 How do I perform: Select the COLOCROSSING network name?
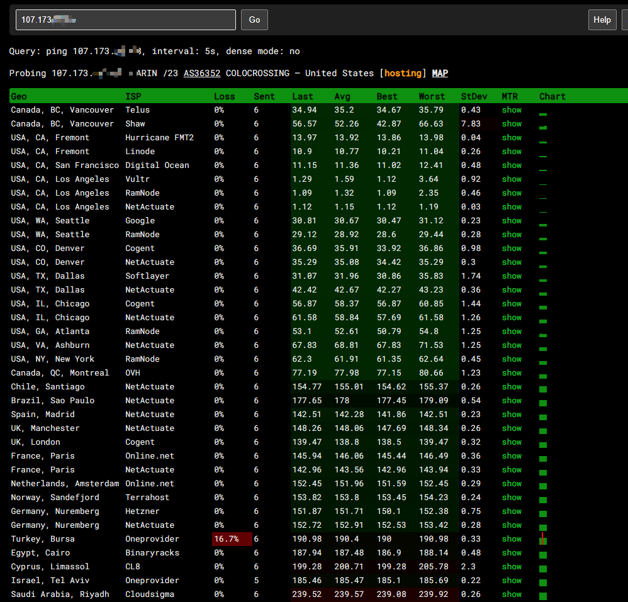pos(257,73)
